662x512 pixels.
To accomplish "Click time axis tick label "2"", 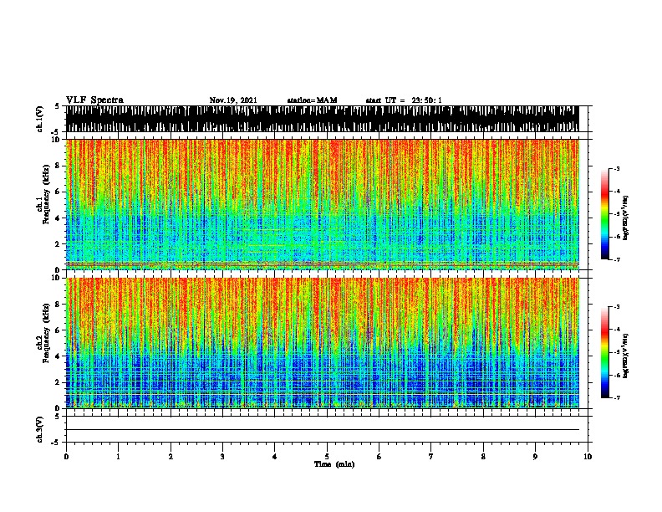I will pos(171,457).
